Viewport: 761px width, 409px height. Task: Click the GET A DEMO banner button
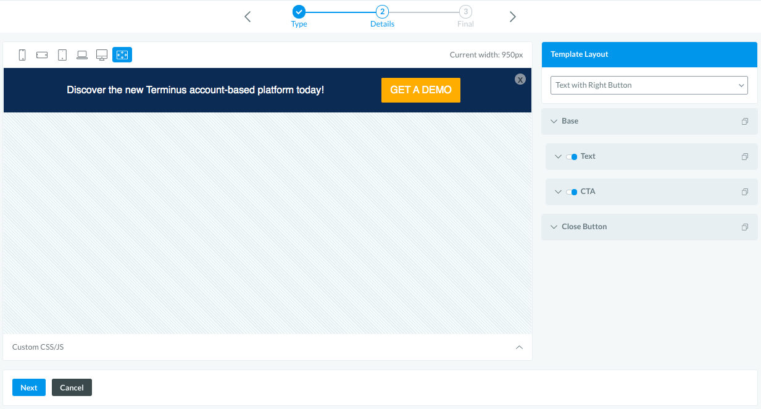click(421, 90)
